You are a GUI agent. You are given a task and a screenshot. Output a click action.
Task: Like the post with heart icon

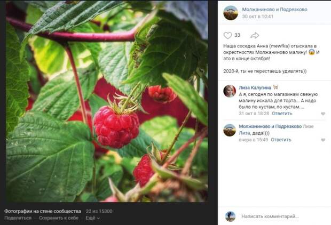[x=228, y=35]
